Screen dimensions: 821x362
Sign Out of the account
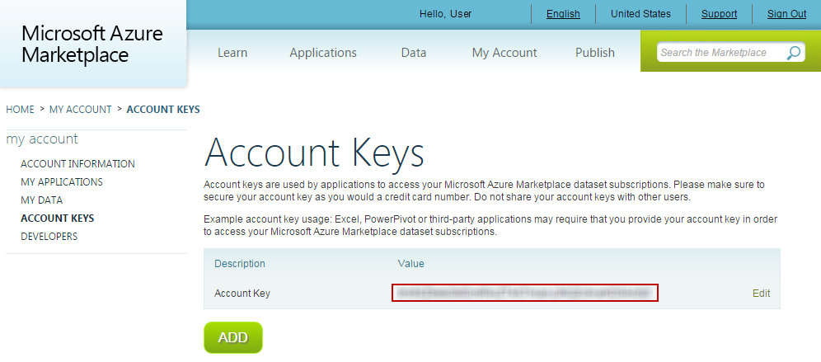pyautogui.click(x=786, y=14)
